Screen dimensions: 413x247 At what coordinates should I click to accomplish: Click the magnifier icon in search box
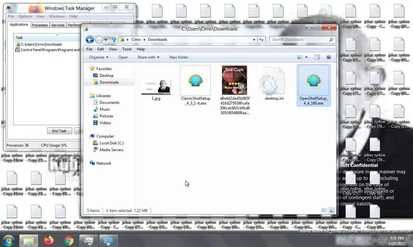click(x=331, y=40)
